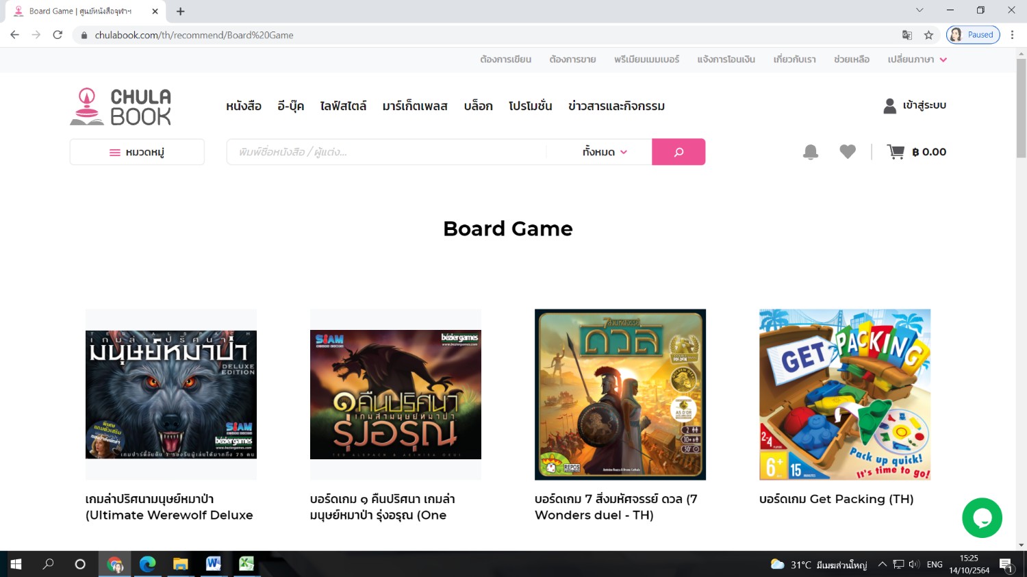Viewport: 1027px width, 577px height.
Task: Click the Ultimate Werewolf Deluxe title link
Action: (x=169, y=507)
